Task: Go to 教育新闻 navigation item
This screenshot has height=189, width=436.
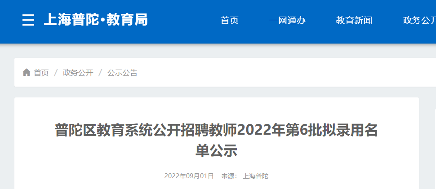Action: point(354,20)
